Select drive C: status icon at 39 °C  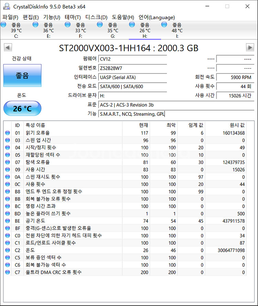pyautogui.click(x=3, y=24)
